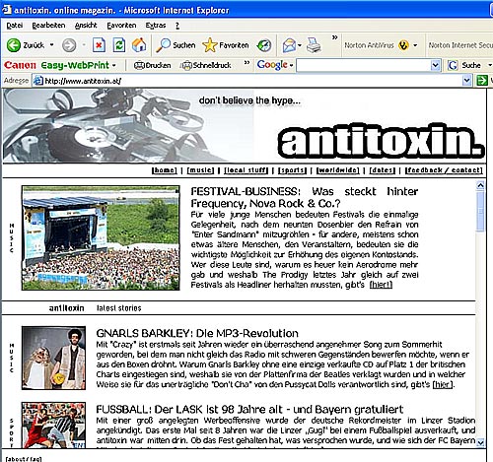Click the 'latest stories' label

click(x=119, y=308)
